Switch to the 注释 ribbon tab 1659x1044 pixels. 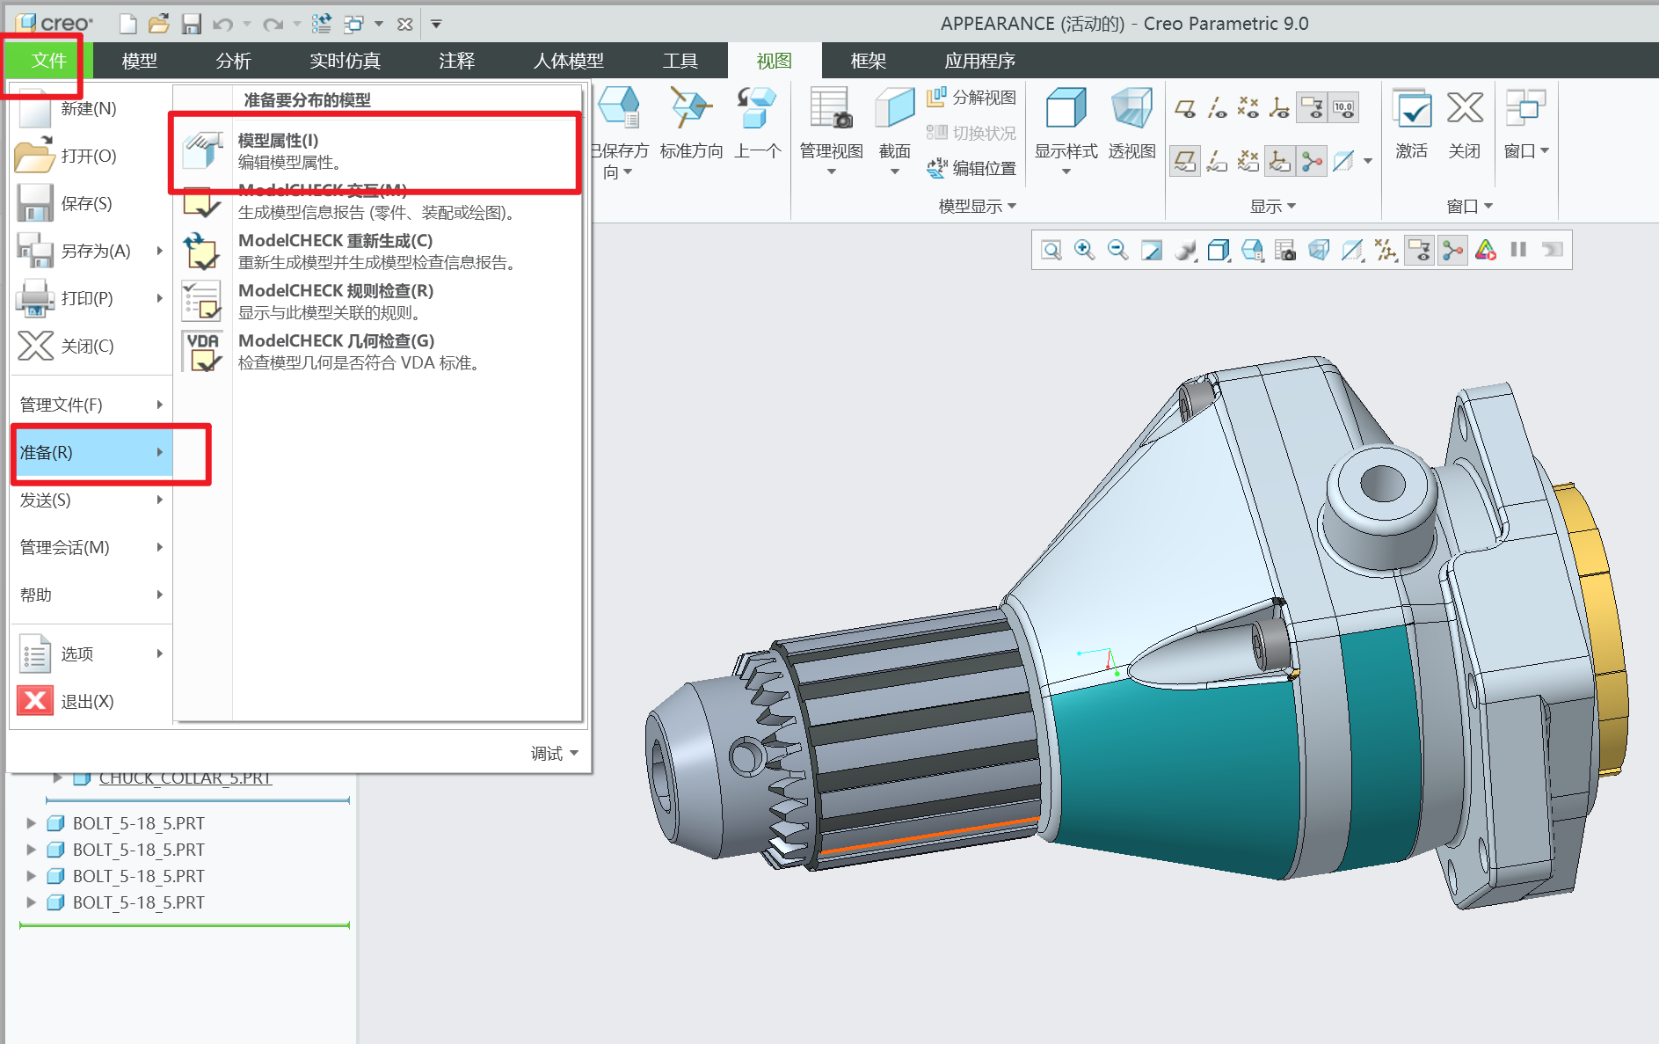click(456, 61)
